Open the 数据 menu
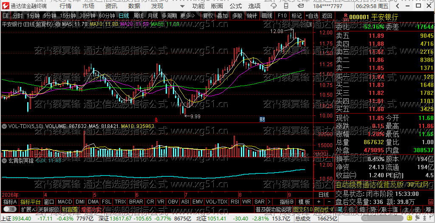Viewport: 435px width, 223px height. (134, 6)
